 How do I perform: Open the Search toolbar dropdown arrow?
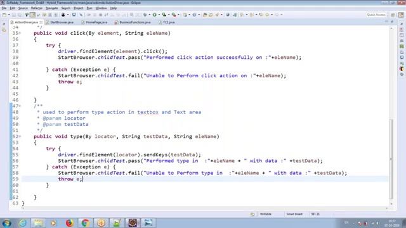(221, 15)
